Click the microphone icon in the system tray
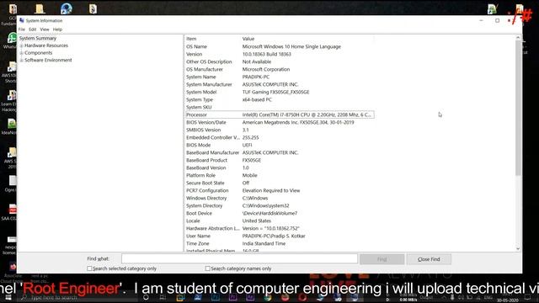The width and height of the screenshot is (539, 303). tap(452, 297)
